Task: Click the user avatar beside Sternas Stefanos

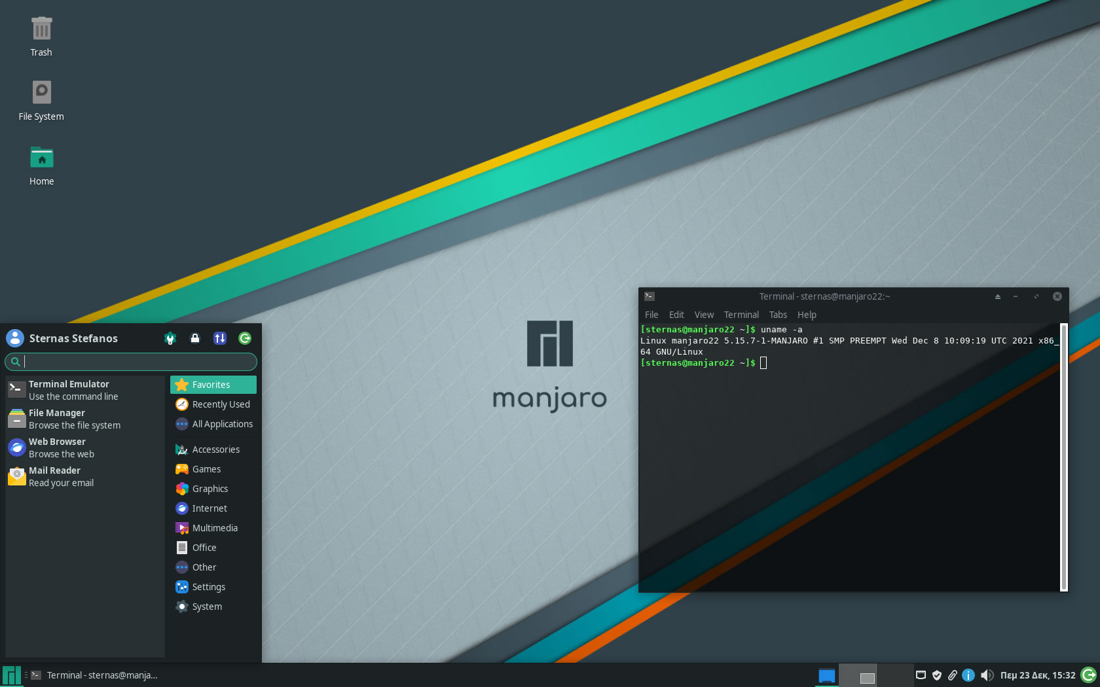Action: pyautogui.click(x=15, y=338)
